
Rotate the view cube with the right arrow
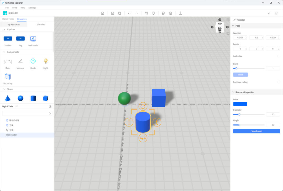[227, 27]
